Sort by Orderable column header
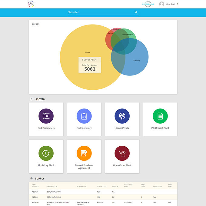206x206 pixels. pyautogui.click(x=158, y=186)
